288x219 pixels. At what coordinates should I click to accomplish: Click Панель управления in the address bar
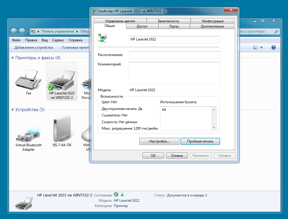58,31
